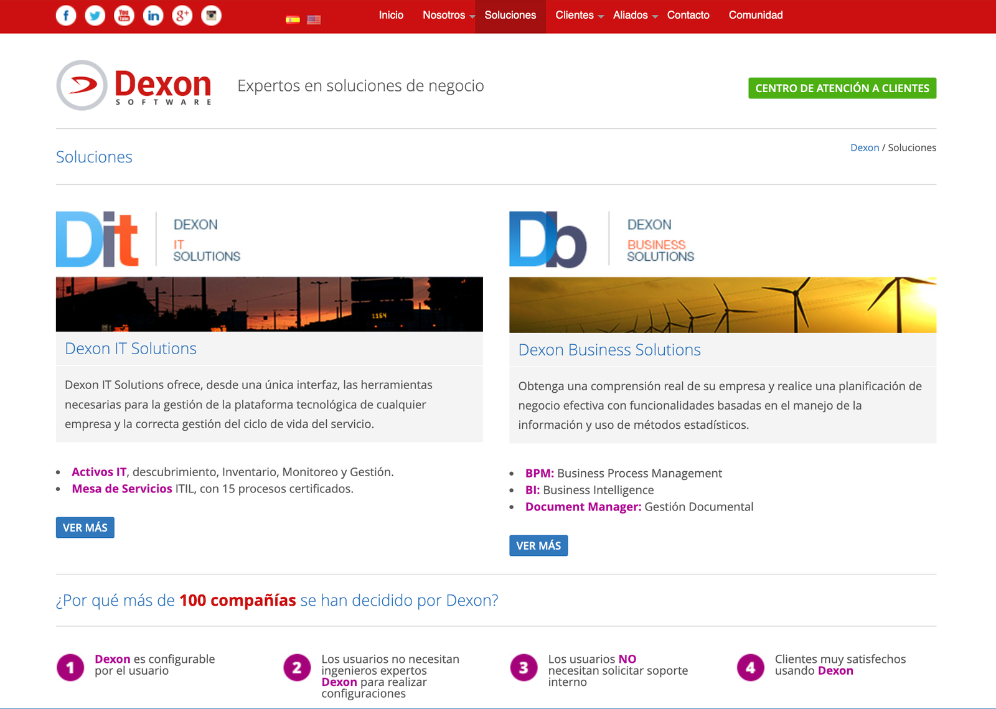Click Centro de Atención a Clientes button
The width and height of the screenshot is (996, 709).
(x=842, y=88)
